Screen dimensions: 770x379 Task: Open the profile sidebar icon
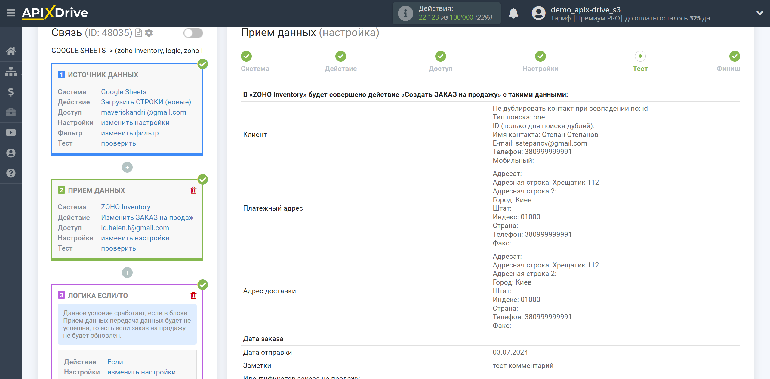(11, 153)
